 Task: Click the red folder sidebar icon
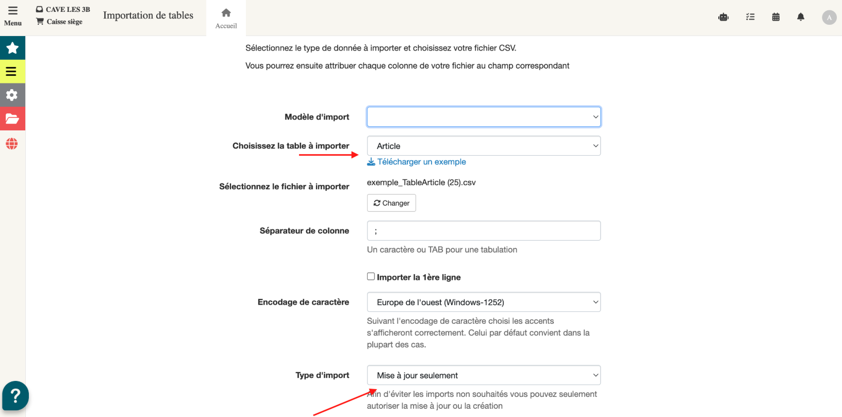click(x=12, y=119)
